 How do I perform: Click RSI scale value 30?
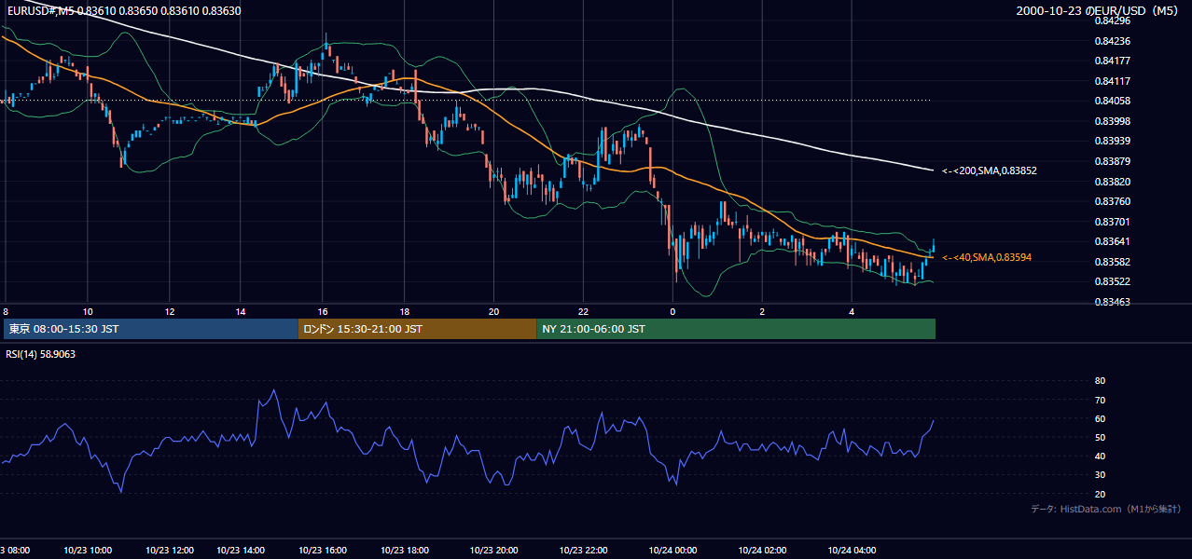point(1100,474)
